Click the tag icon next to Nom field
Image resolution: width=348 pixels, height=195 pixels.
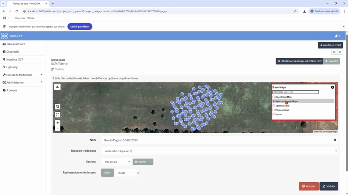coord(335,140)
